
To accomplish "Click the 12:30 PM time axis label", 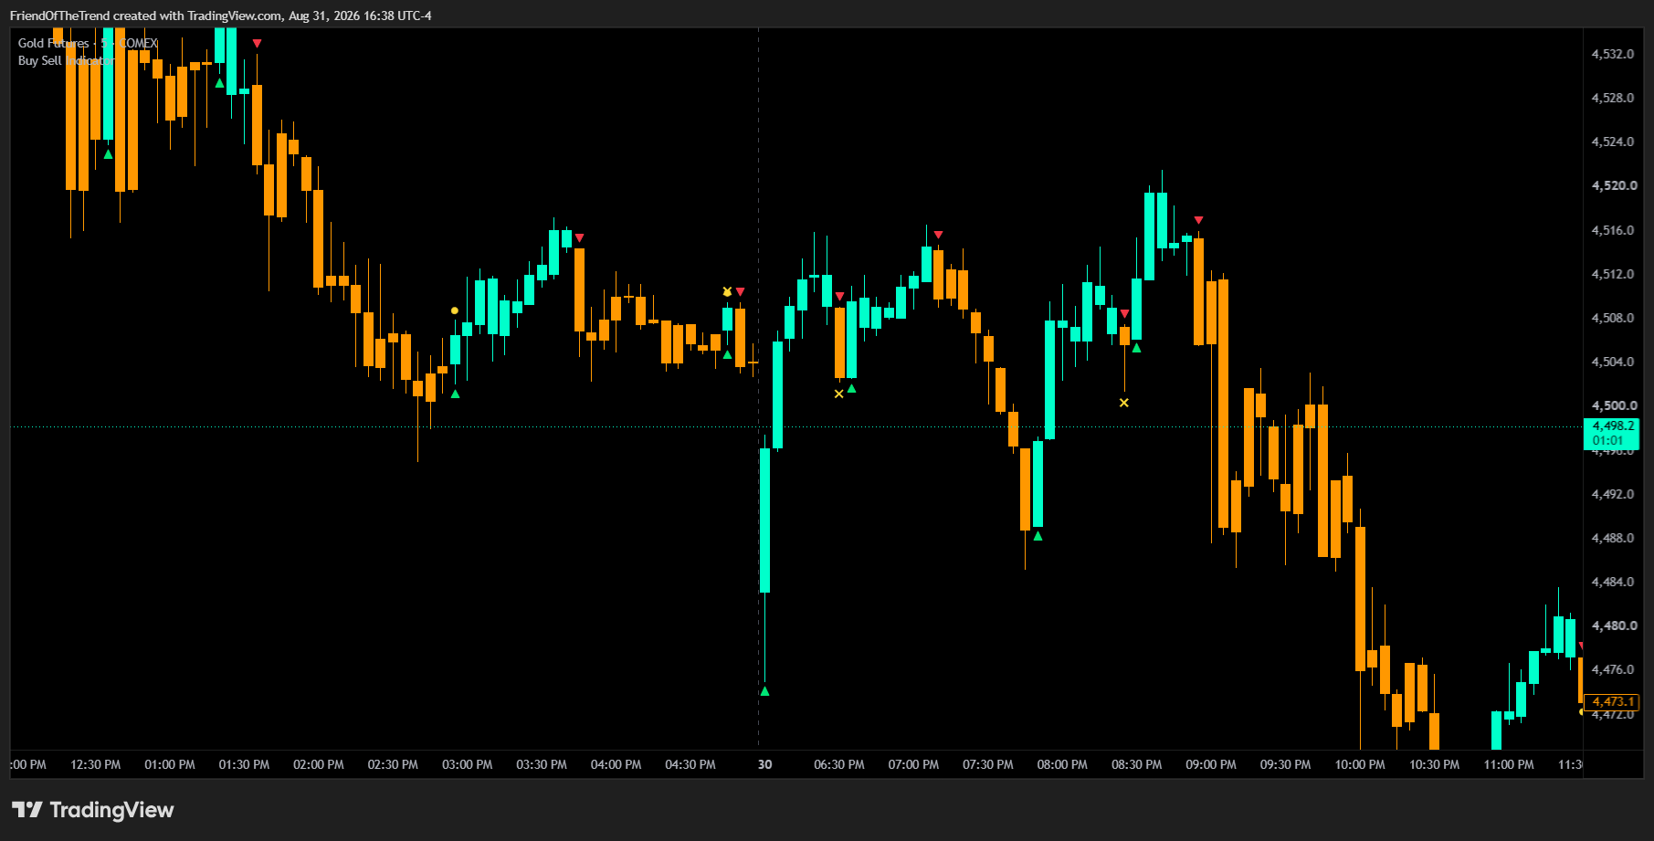I will click(95, 764).
